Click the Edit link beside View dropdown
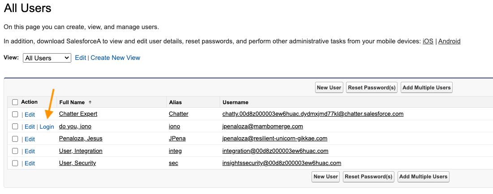 coord(80,58)
